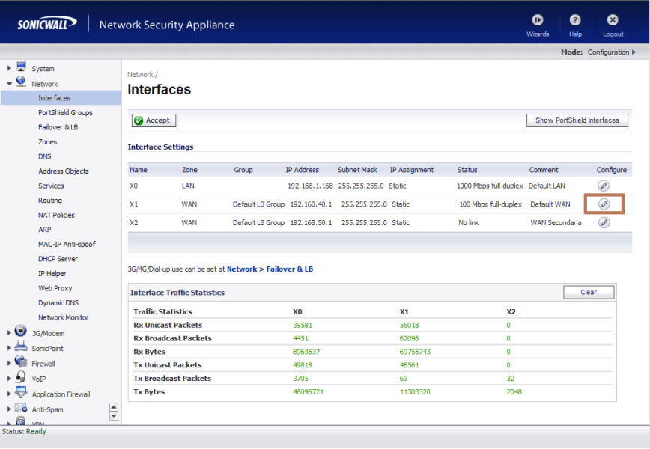Click the Firewall icon in sidebar
The height and width of the screenshot is (449, 650).
21,363
